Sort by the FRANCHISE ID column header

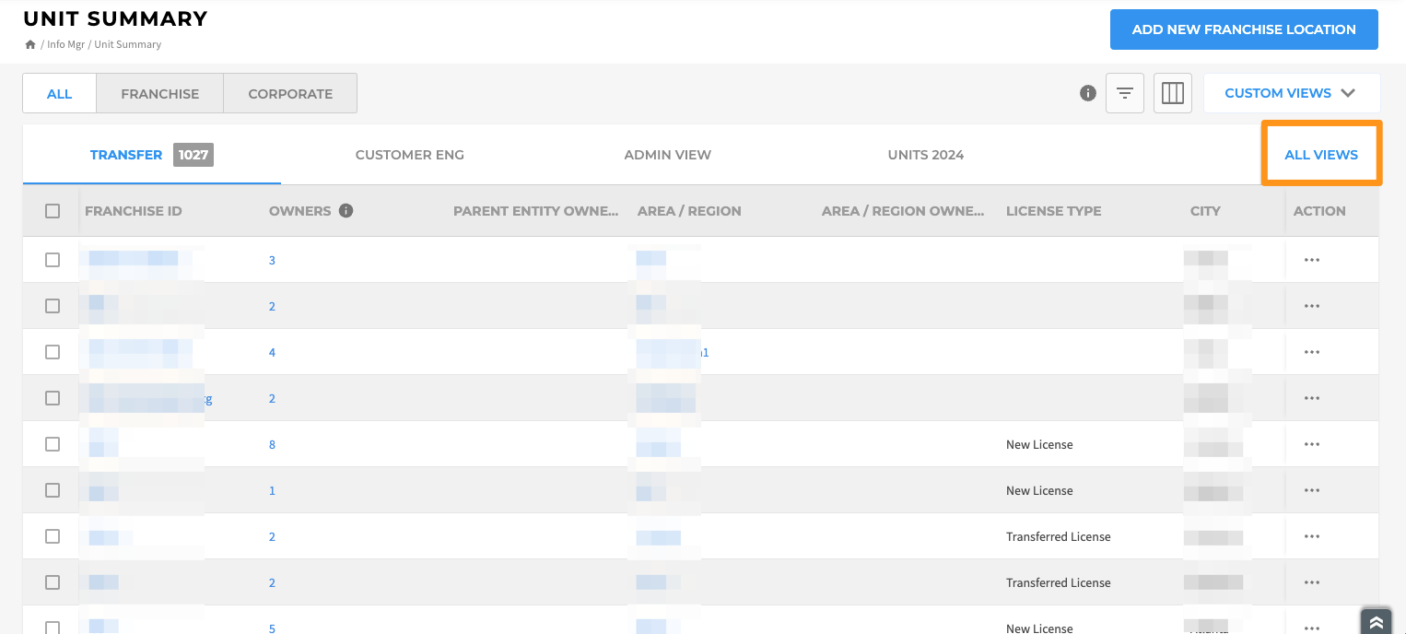[133, 210]
